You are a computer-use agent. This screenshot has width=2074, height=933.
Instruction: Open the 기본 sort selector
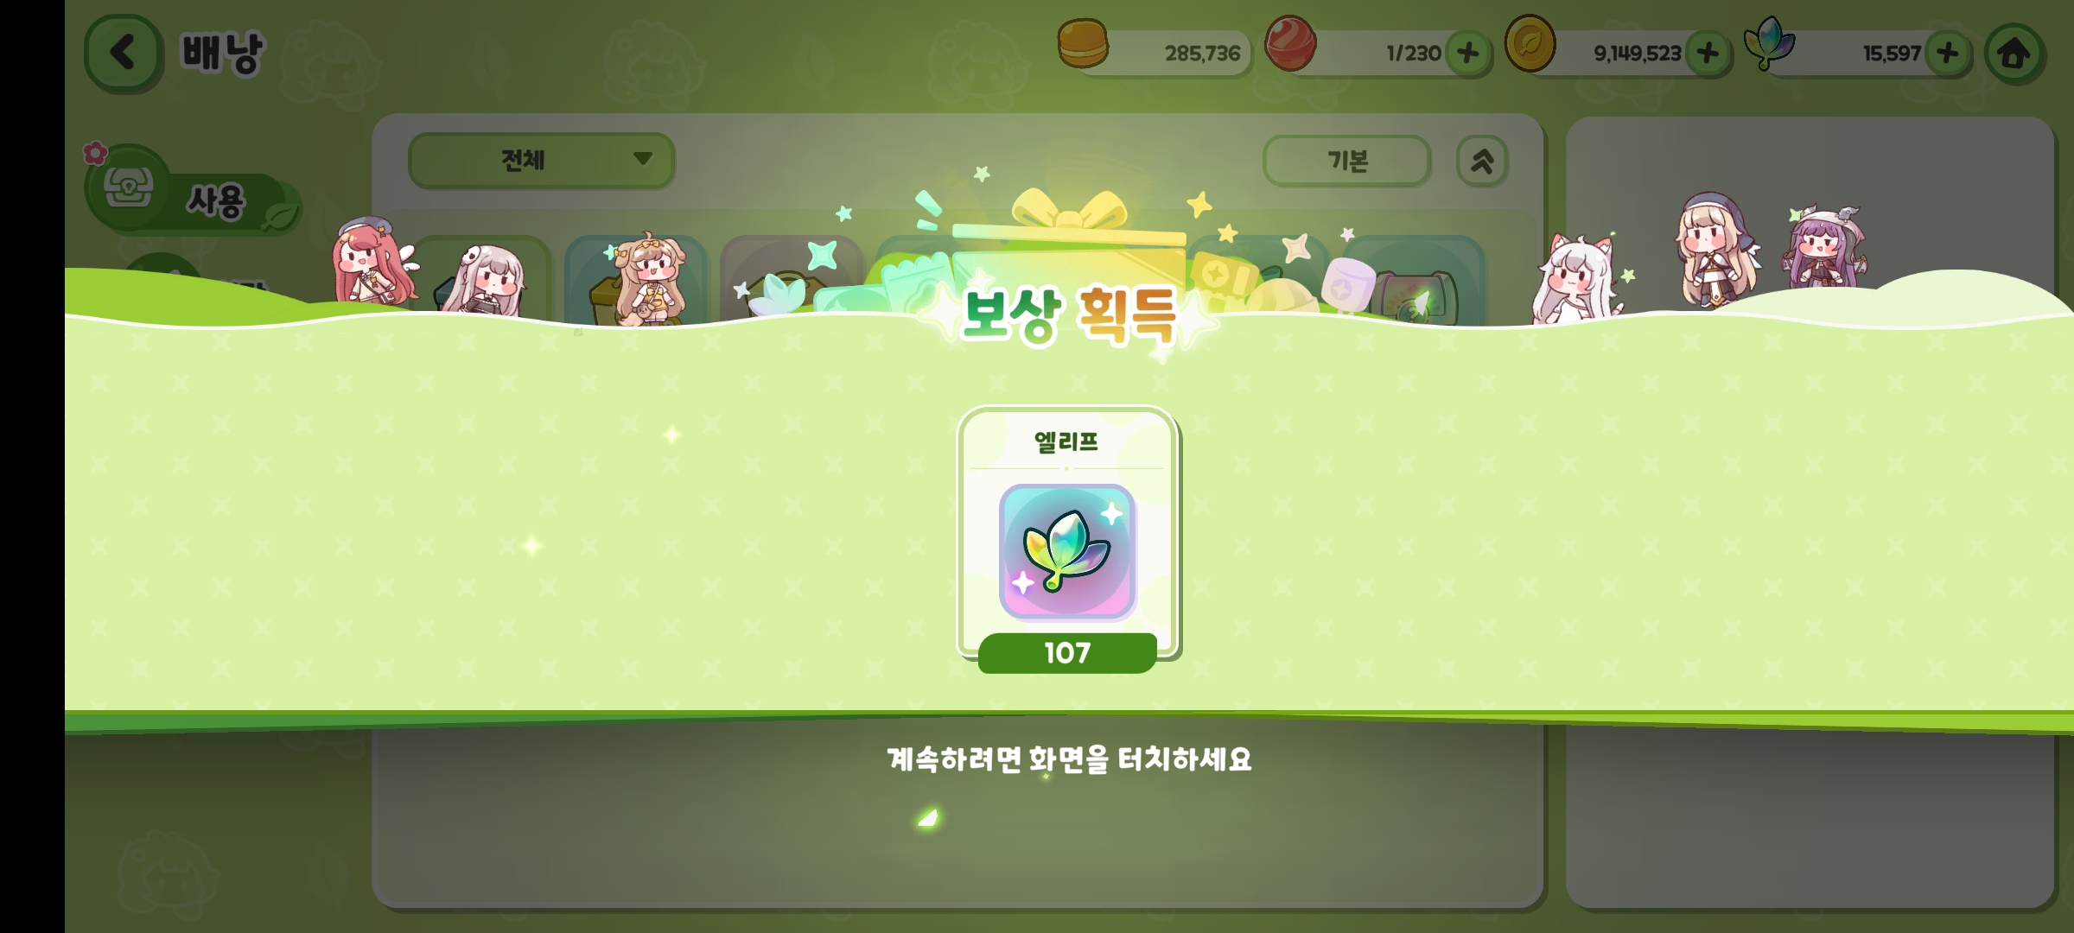(x=1346, y=161)
